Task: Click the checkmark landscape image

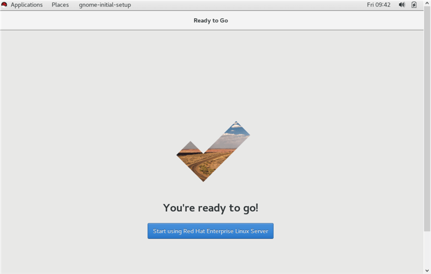Action: (213, 152)
